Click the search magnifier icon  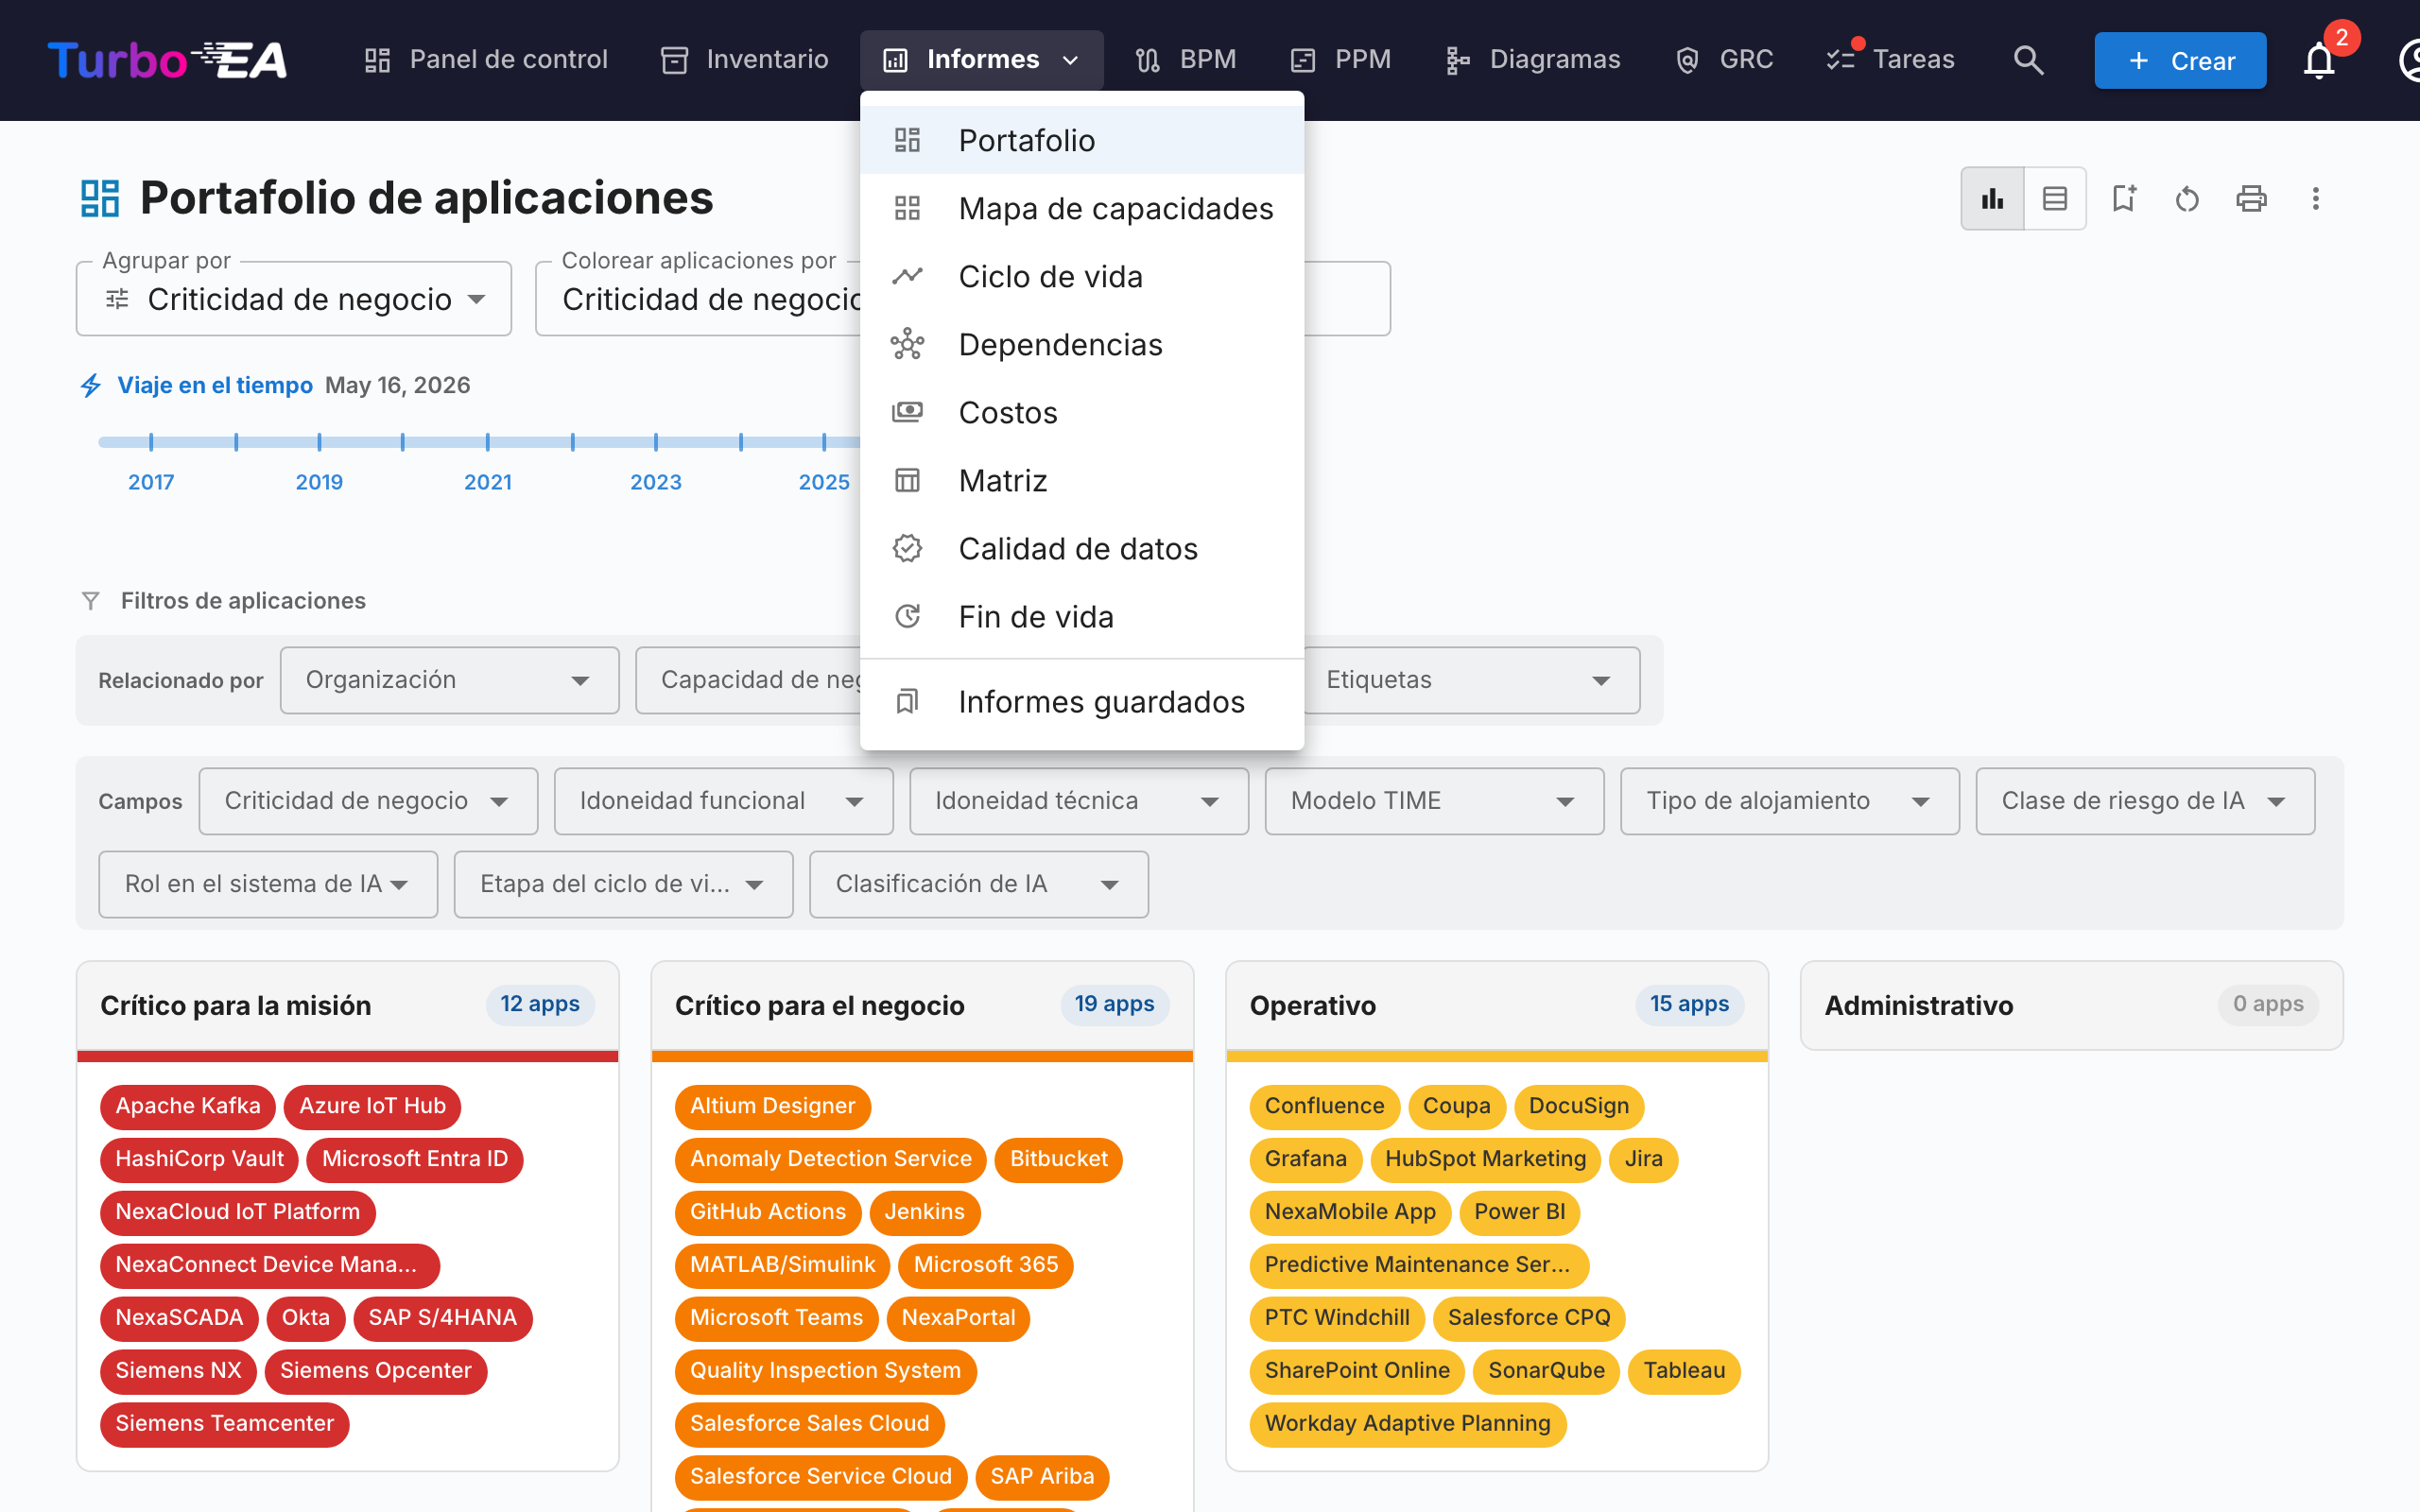pos(2028,60)
